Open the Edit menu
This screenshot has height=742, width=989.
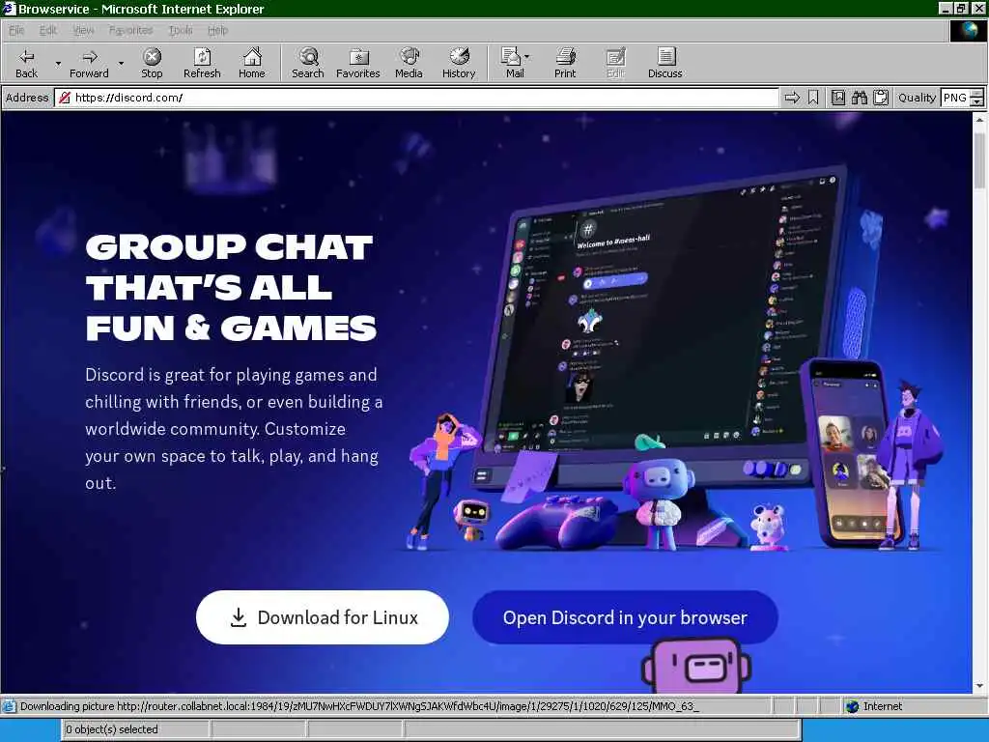tap(48, 30)
